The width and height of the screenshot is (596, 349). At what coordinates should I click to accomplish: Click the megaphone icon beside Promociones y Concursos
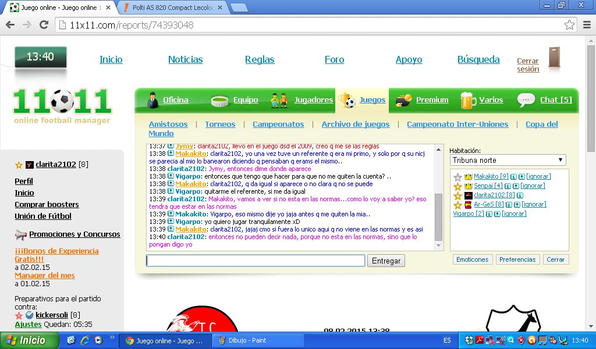tap(21, 234)
